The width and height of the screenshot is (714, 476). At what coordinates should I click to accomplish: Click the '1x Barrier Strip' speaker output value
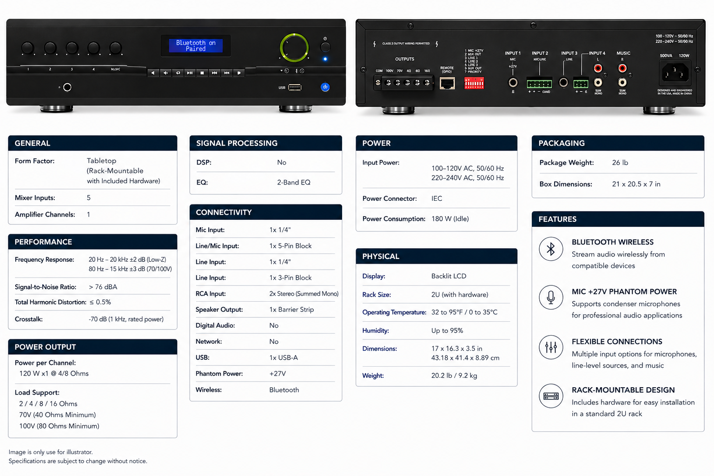click(x=291, y=310)
